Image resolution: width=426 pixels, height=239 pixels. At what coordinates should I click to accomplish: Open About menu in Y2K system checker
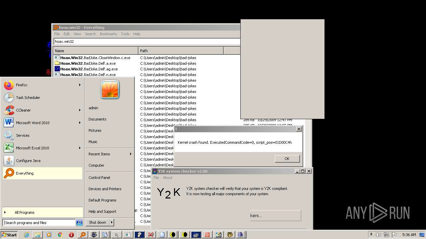click(167, 178)
